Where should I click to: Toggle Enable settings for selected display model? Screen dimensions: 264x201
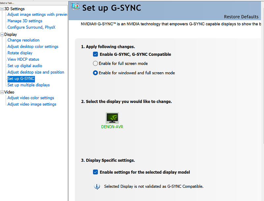[95, 172]
